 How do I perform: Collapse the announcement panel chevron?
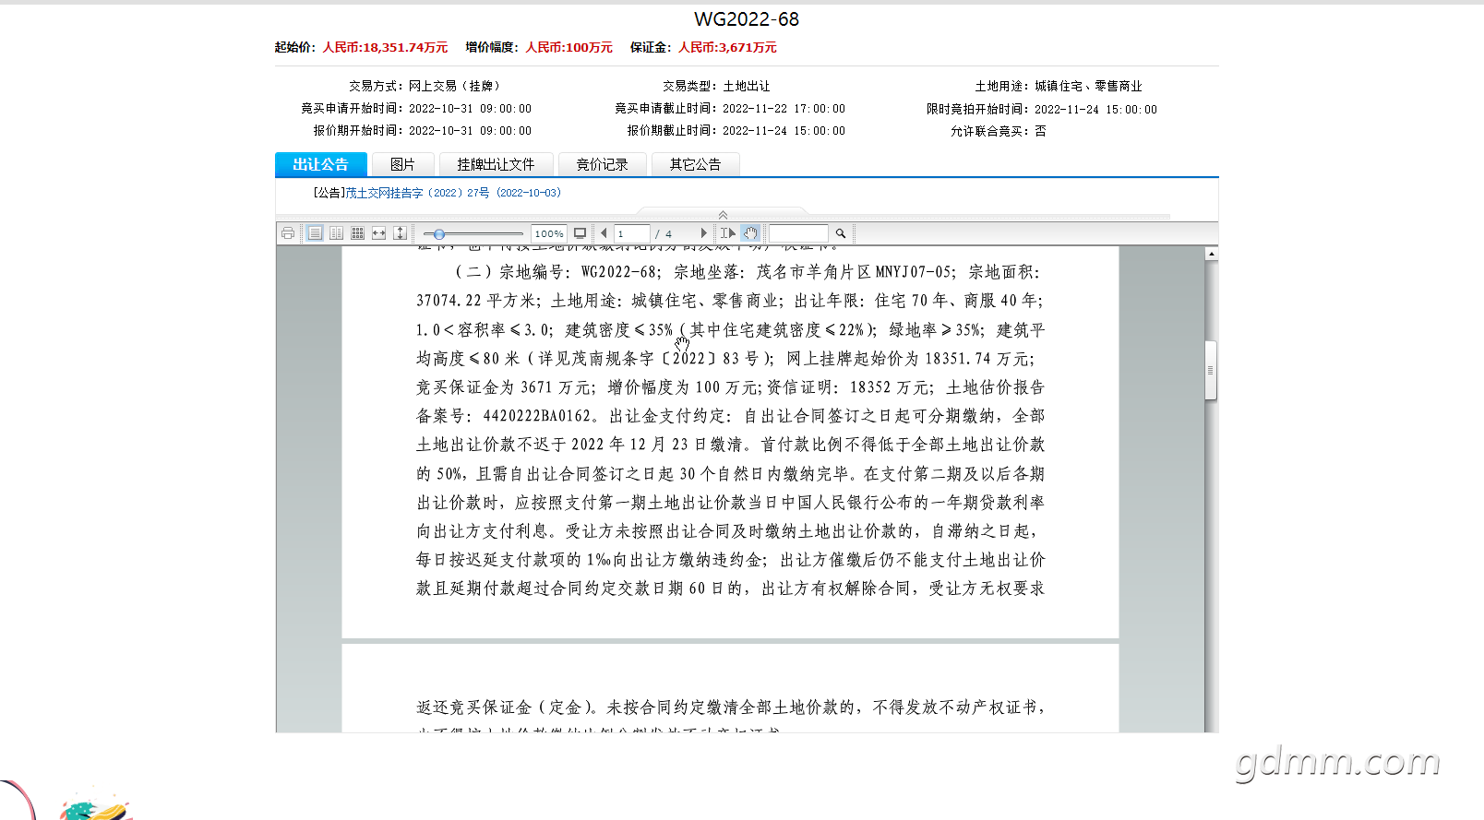723,214
